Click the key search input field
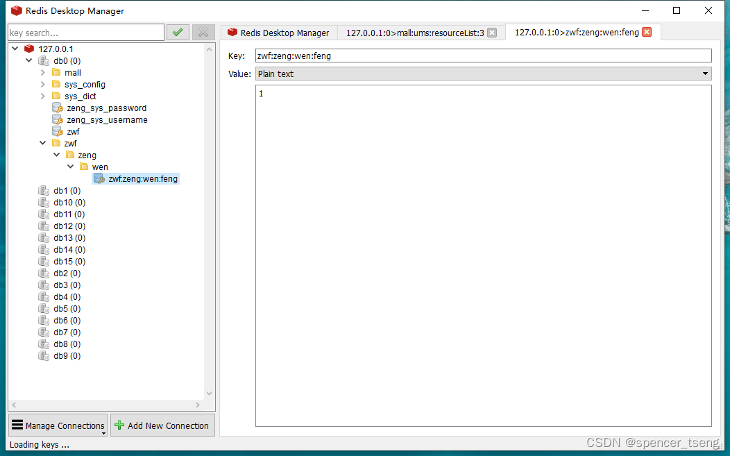730x456 pixels. coord(86,33)
